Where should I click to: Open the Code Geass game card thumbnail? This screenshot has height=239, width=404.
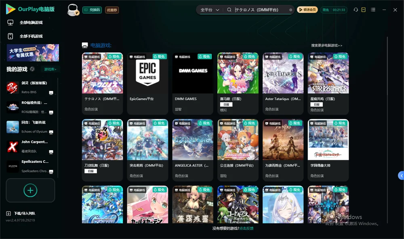point(238,205)
